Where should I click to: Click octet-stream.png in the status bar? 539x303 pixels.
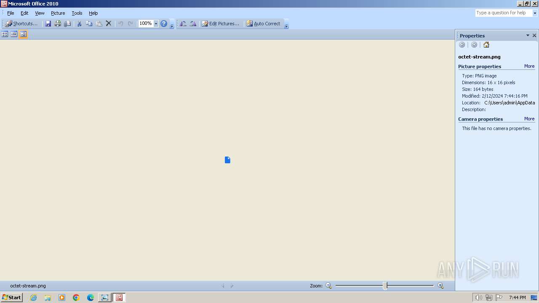[28, 286]
